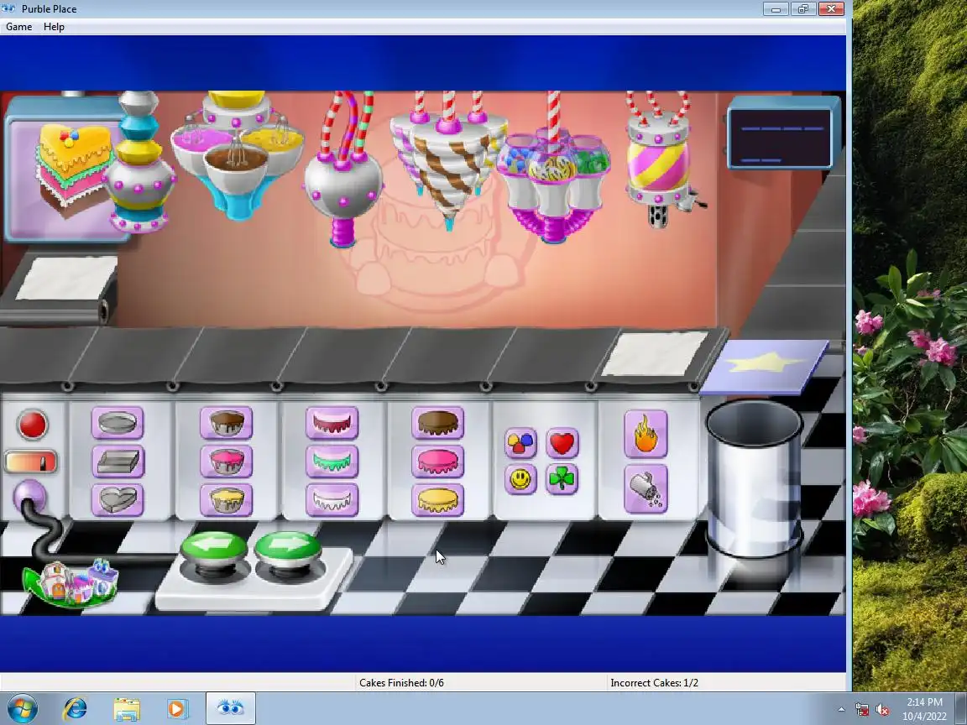
Task: Click the Incorrect Cakes: 1/2 status text
Action: pos(655,682)
